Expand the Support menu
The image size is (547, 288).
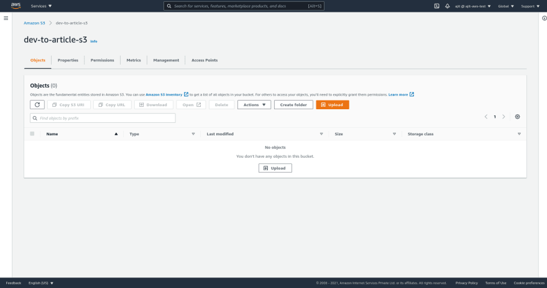click(x=530, y=6)
